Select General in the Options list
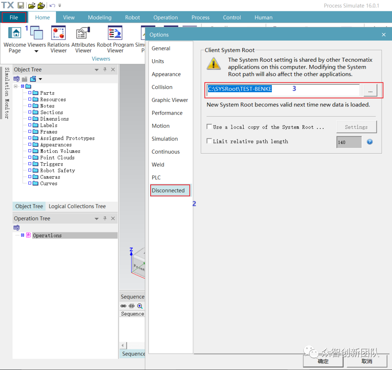The height and width of the screenshot is (370, 392). [x=161, y=48]
